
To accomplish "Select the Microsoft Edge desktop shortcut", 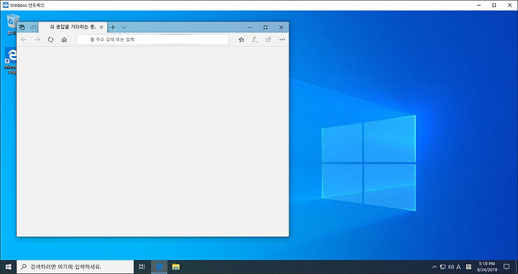I will tap(11, 60).
